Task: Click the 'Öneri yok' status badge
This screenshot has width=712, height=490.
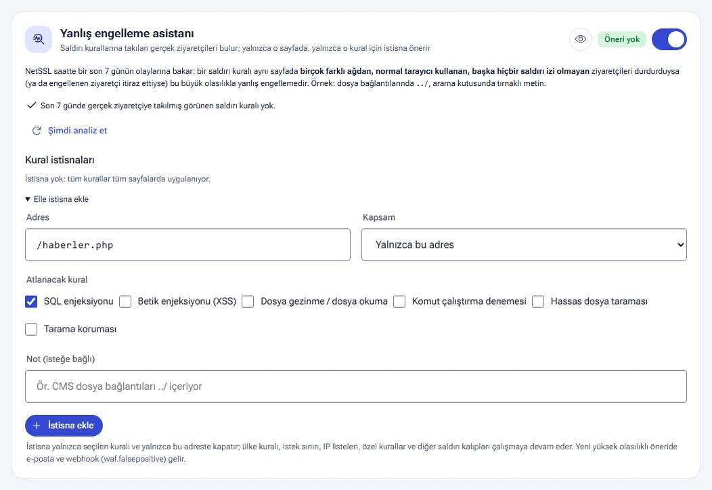Action: [x=621, y=39]
